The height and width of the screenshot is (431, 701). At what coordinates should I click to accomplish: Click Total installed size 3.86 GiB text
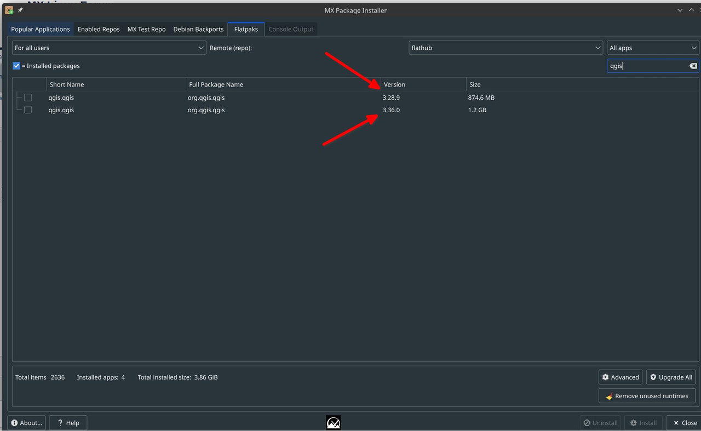(177, 377)
